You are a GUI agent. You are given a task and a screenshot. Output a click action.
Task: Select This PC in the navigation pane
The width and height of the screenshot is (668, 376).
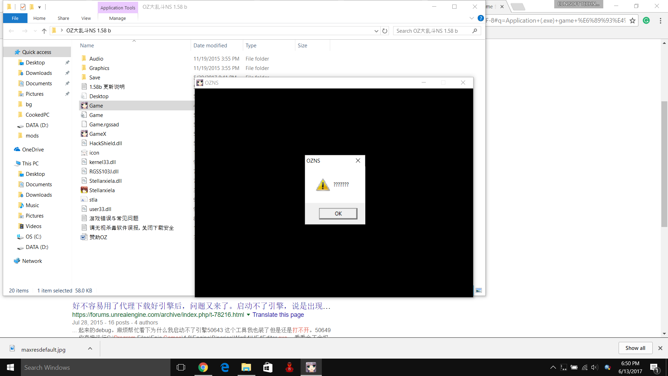(x=30, y=163)
